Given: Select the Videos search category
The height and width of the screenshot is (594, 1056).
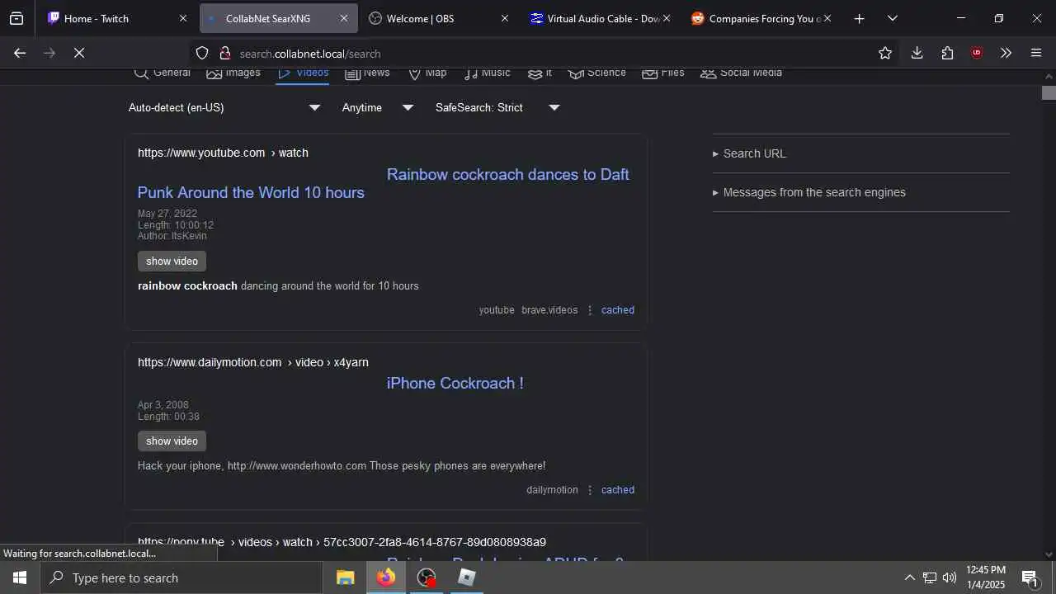Looking at the screenshot, I should [x=303, y=73].
